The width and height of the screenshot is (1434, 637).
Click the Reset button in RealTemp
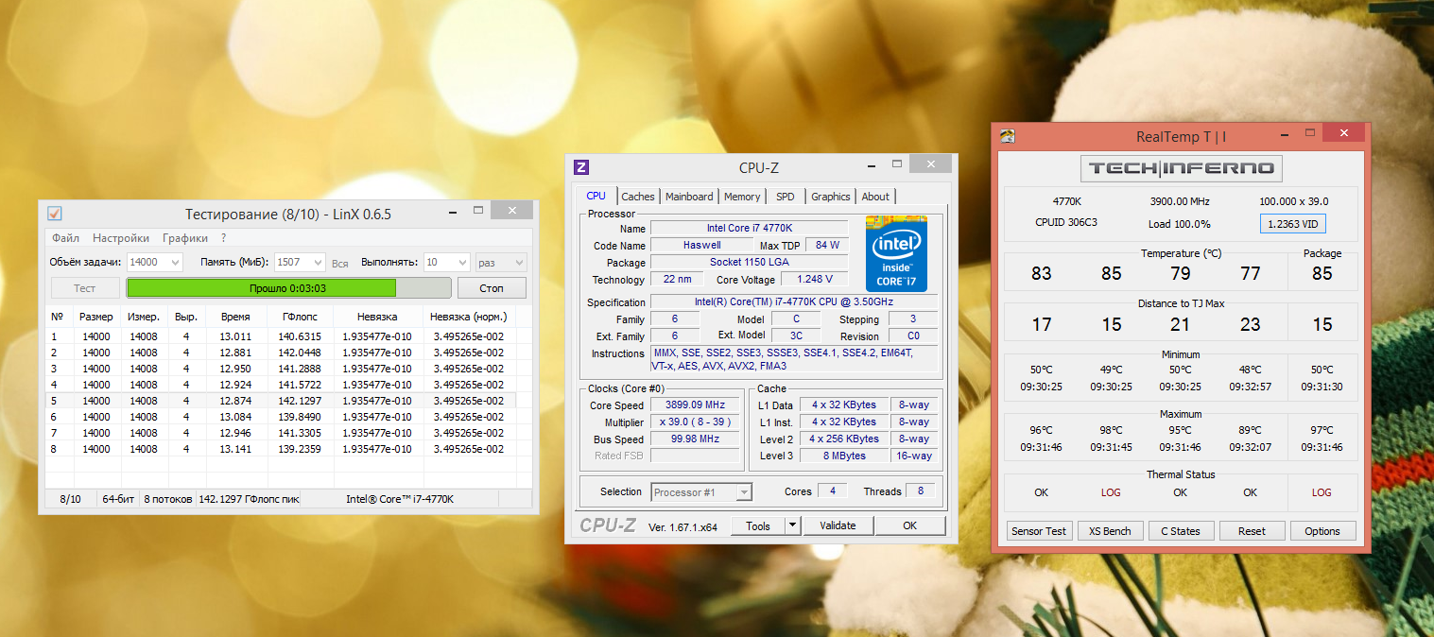tap(1252, 530)
